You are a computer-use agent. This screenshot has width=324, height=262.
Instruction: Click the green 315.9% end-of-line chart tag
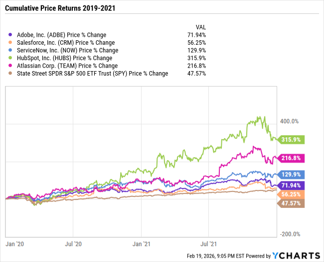pyautogui.click(x=291, y=140)
